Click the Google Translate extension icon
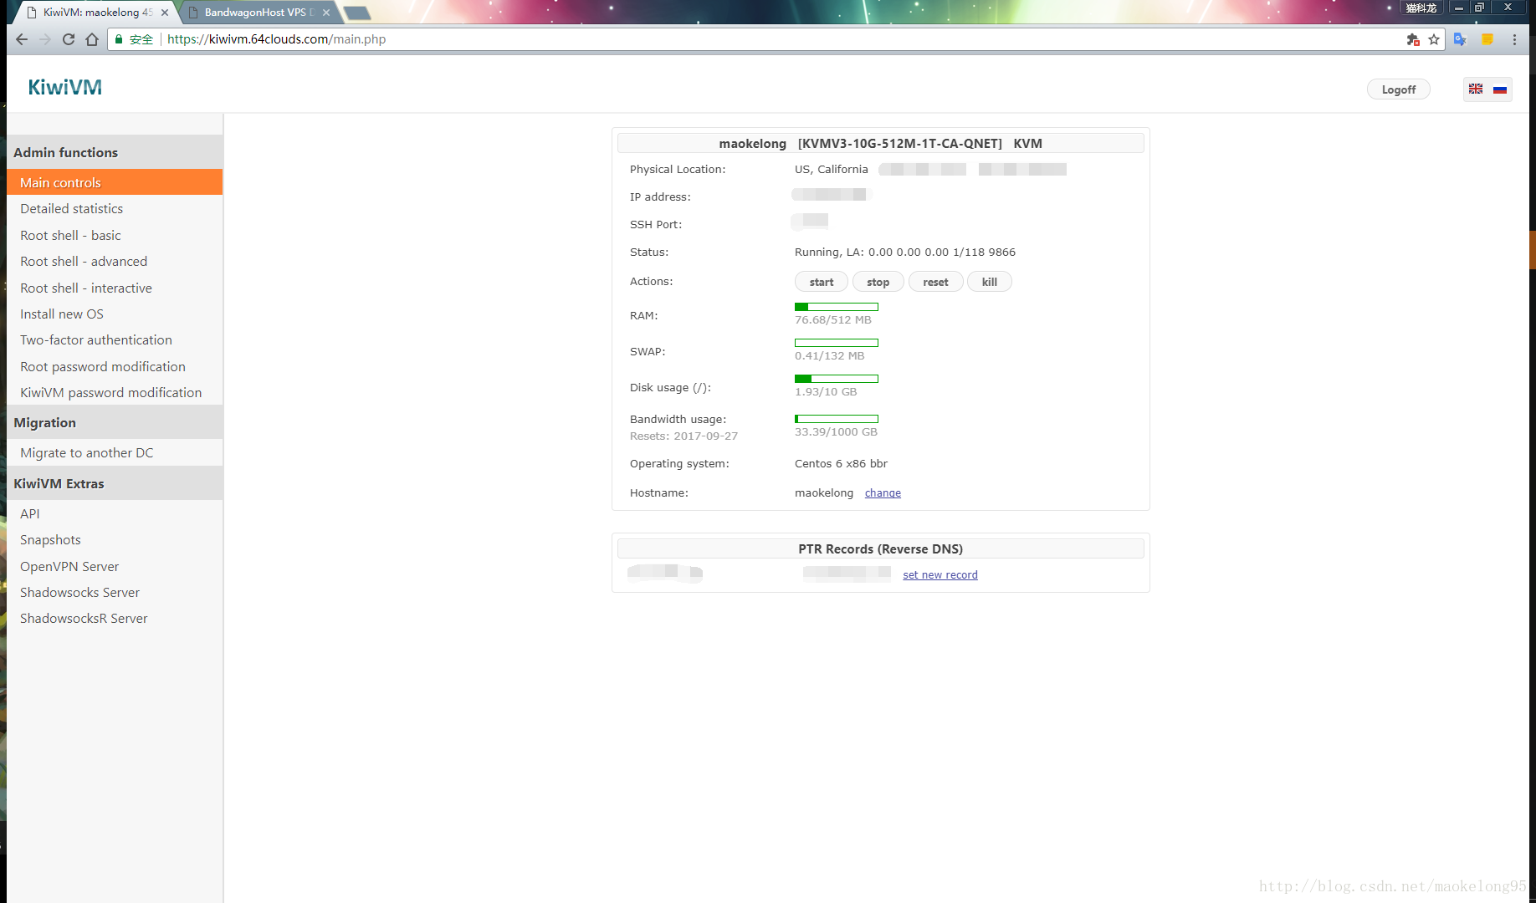1536x903 pixels. point(1460,39)
